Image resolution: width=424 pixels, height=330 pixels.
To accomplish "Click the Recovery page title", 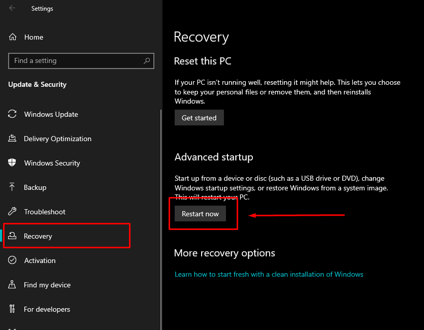I will tap(201, 37).
